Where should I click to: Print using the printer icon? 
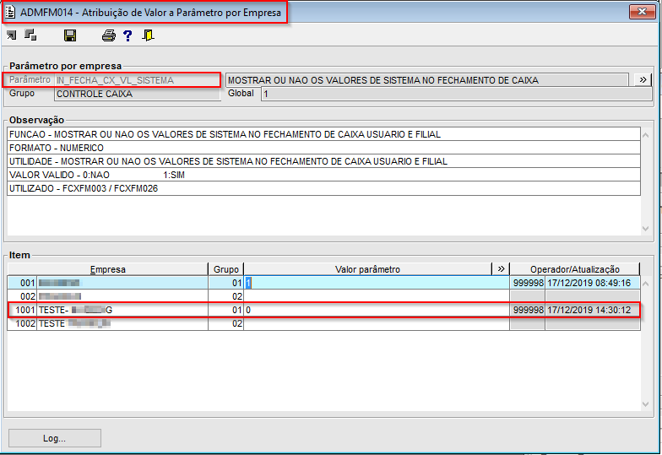click(x=108, y=35)
